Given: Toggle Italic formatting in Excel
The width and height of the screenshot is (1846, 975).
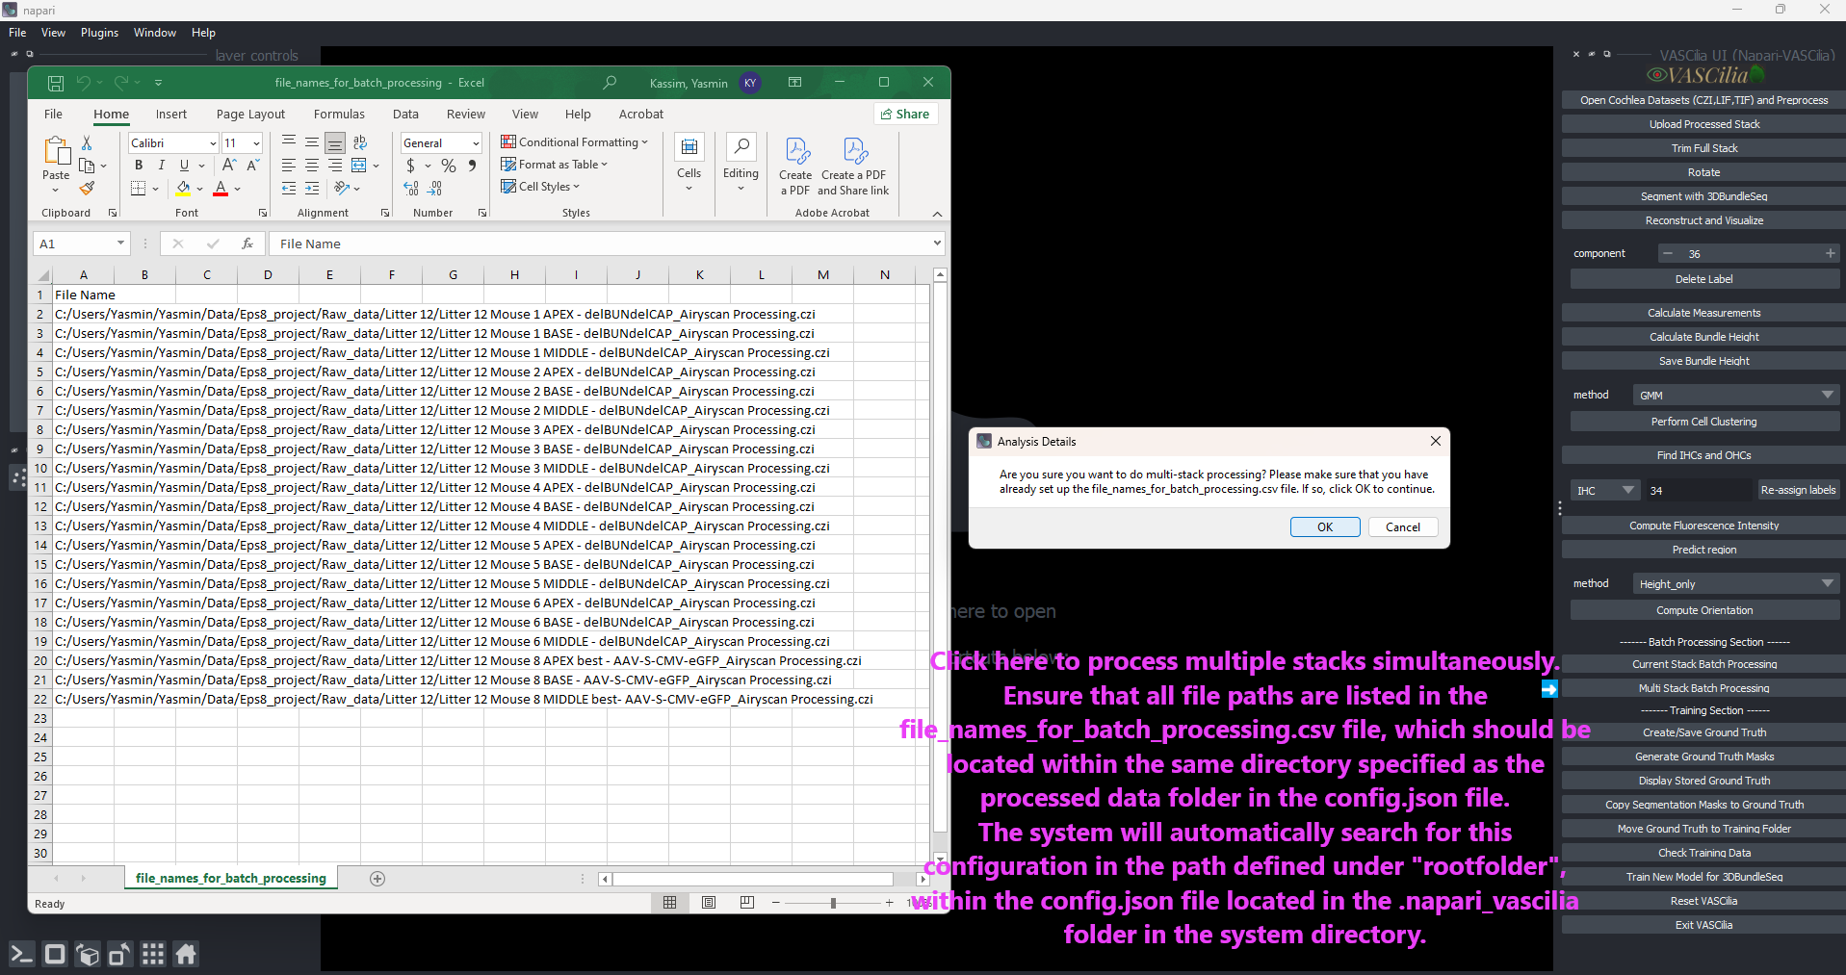Looking at the screenshot, I should click(162, 166).
